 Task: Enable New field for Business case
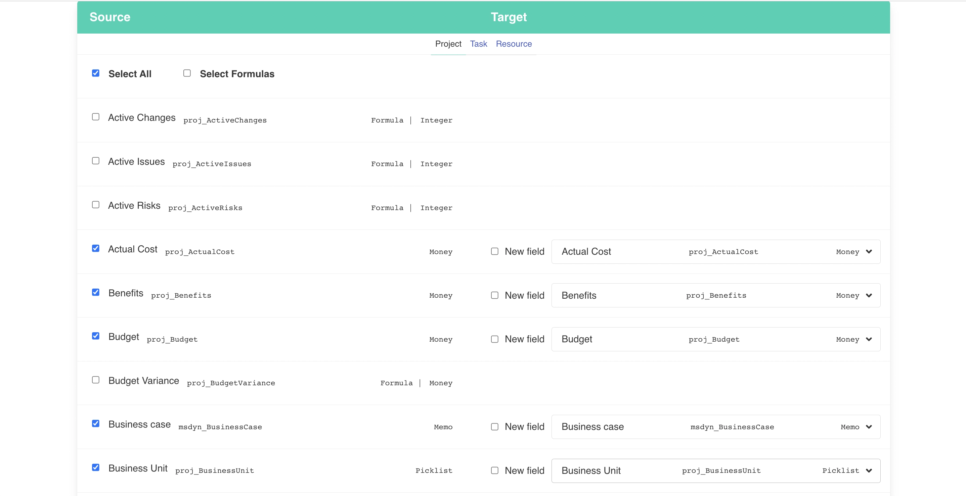(495, 427)
